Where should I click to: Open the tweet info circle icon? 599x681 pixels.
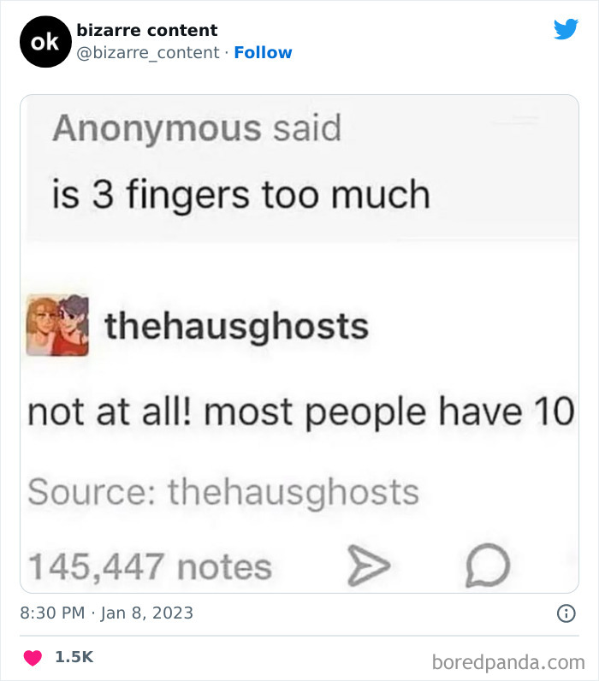click(566, 613)
